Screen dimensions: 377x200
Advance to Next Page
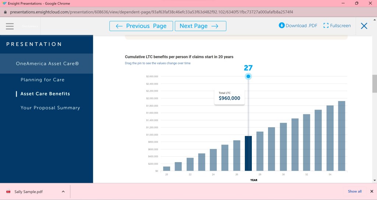[200, 26]
